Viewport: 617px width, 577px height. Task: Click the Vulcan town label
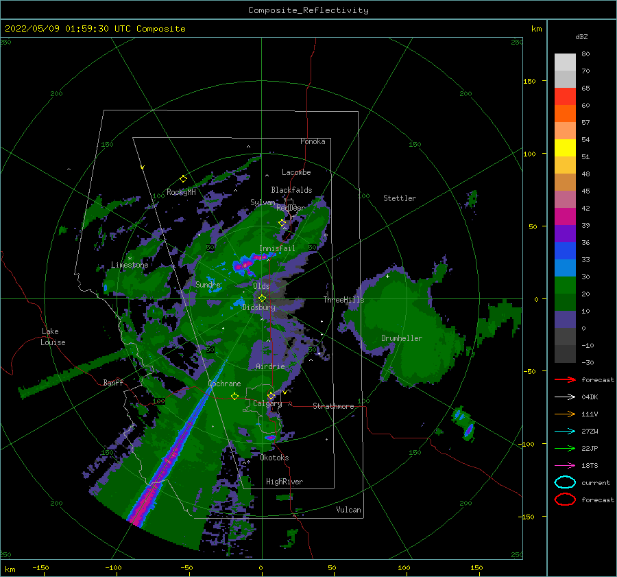click(348, 510)
